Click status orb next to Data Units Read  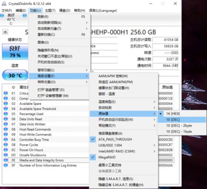(6, 119)
